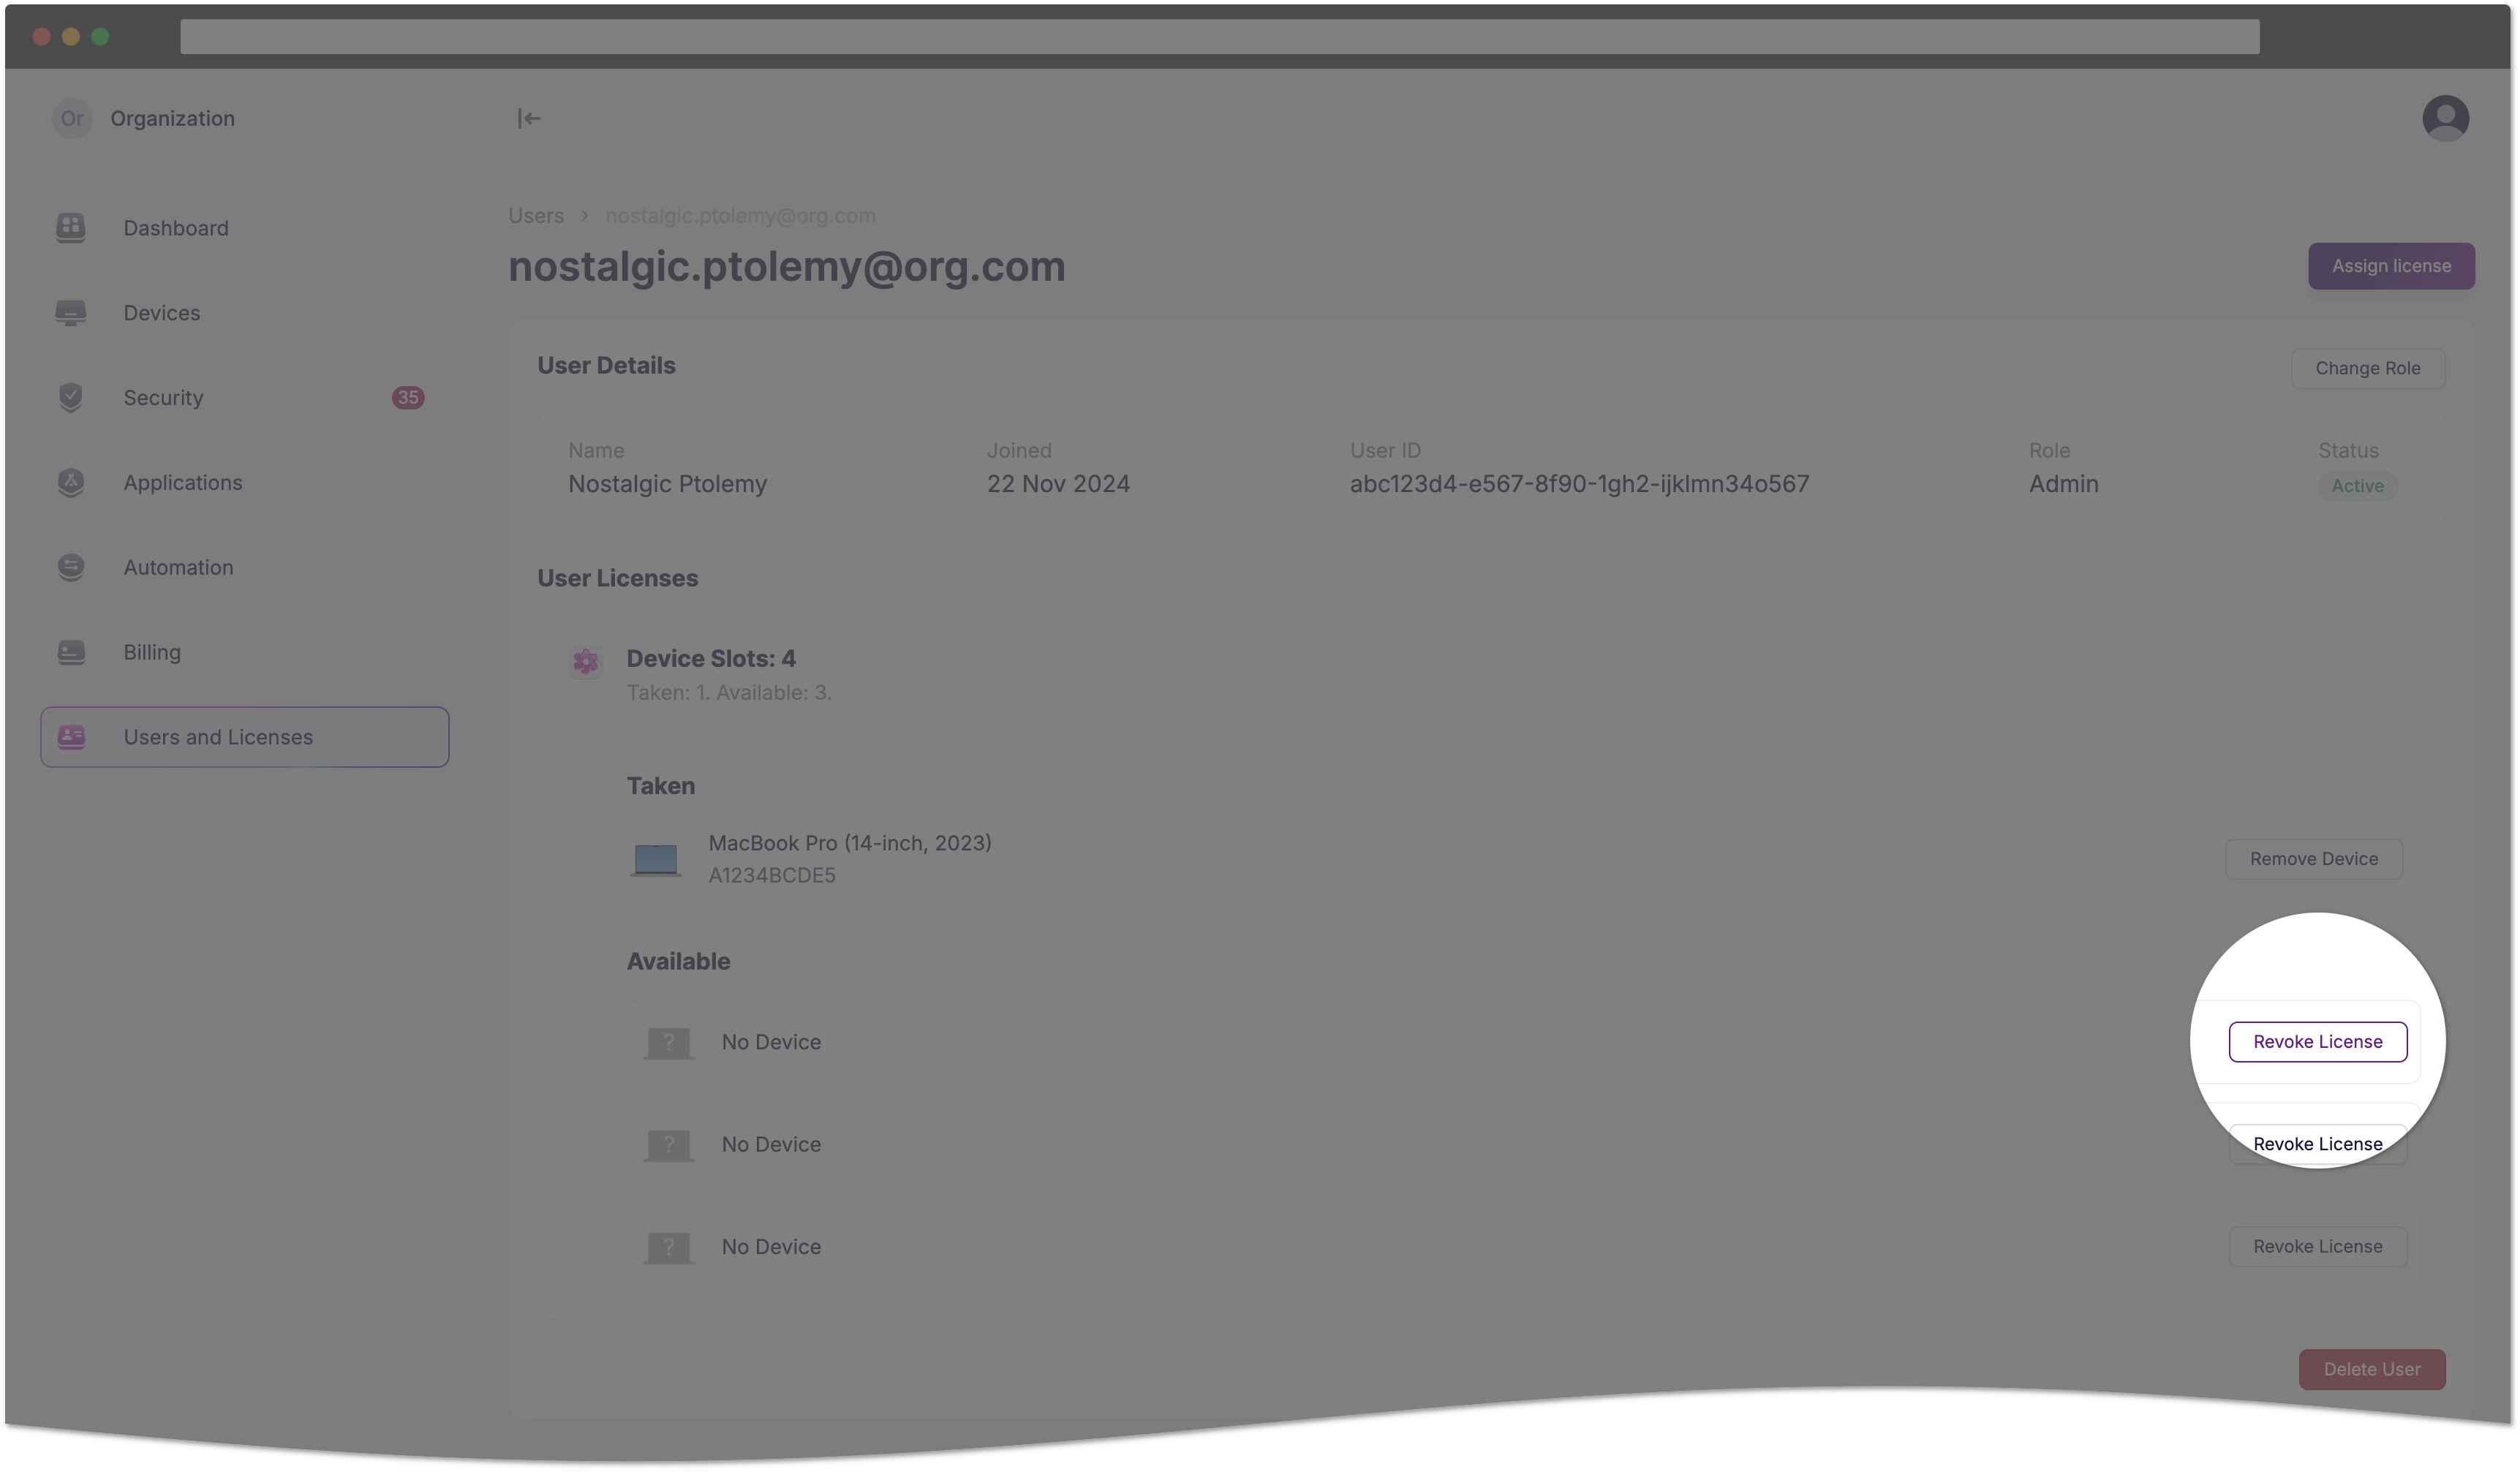Image resolution: width=2520 pixels, height=1472 pixels.
Task: Click the nostalgic.ptolemy@org.com breadcrumb item
Action: [x=738, y=214]
